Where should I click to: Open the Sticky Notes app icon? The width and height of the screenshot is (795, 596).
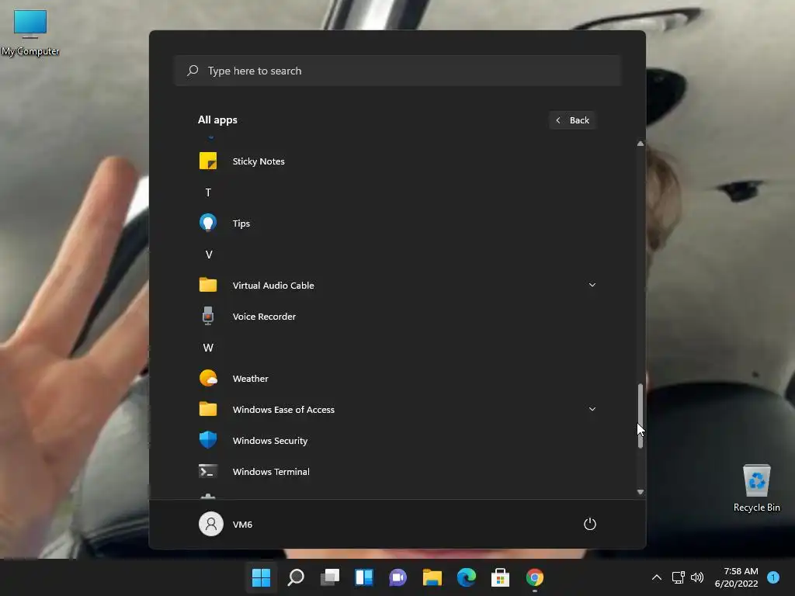(208, 161)
